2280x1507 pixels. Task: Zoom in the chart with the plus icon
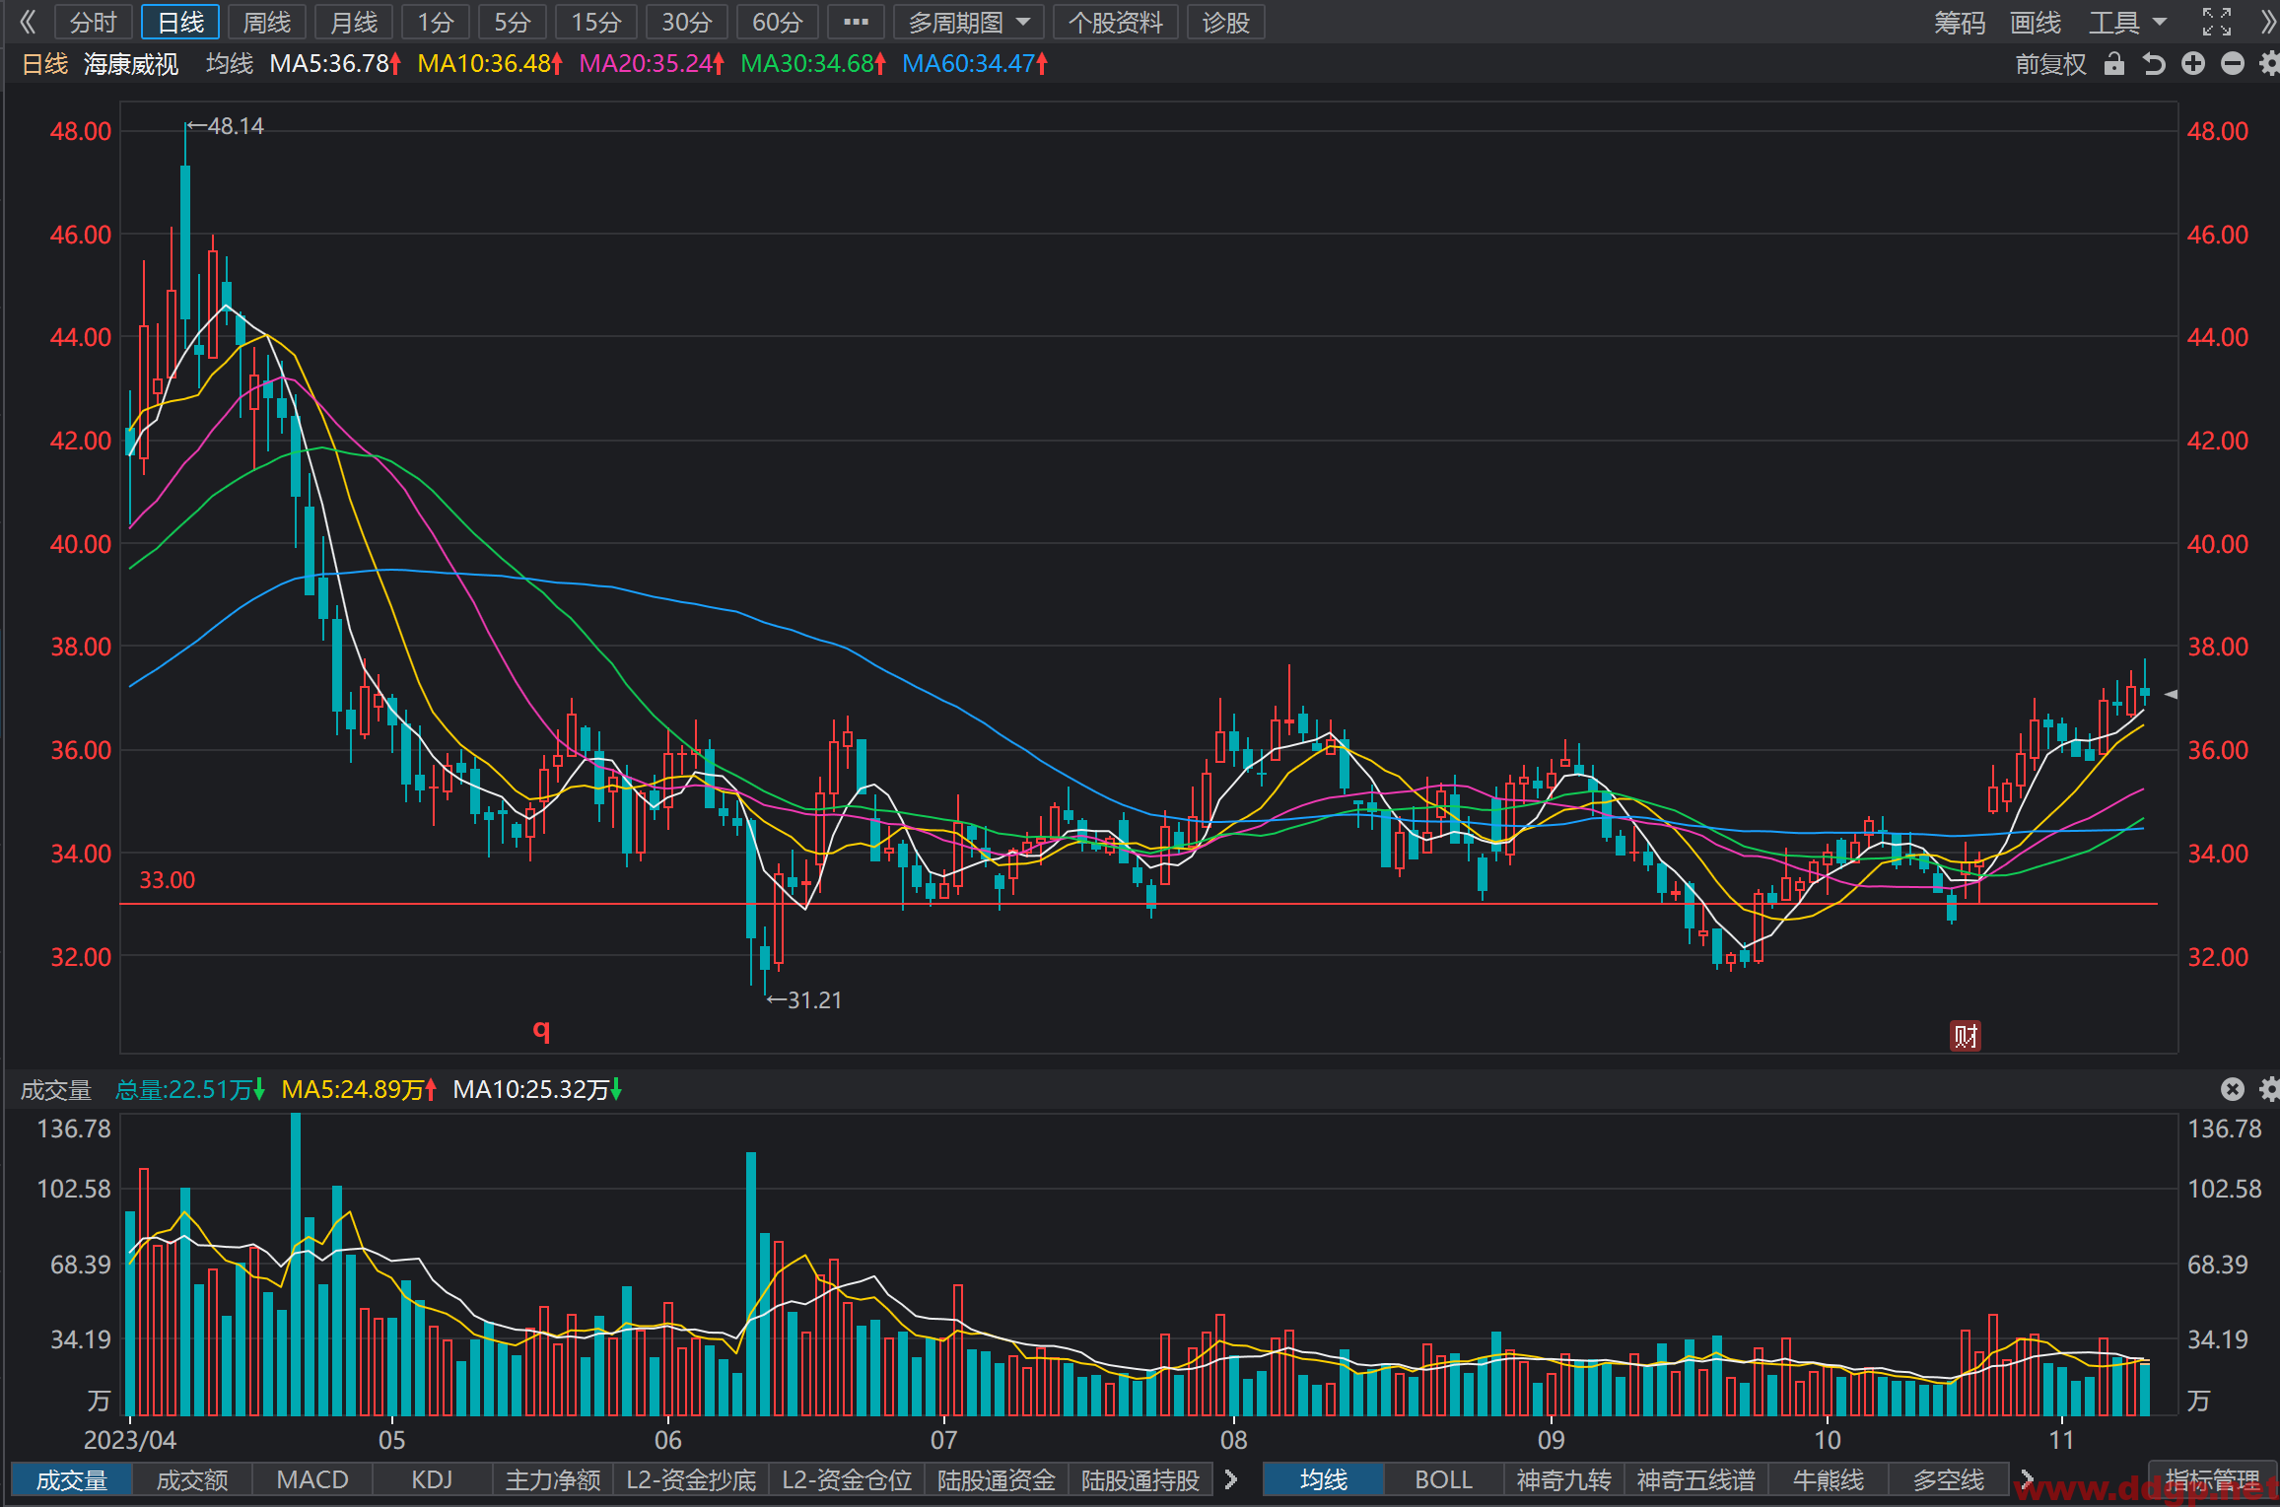[2193, 64]
